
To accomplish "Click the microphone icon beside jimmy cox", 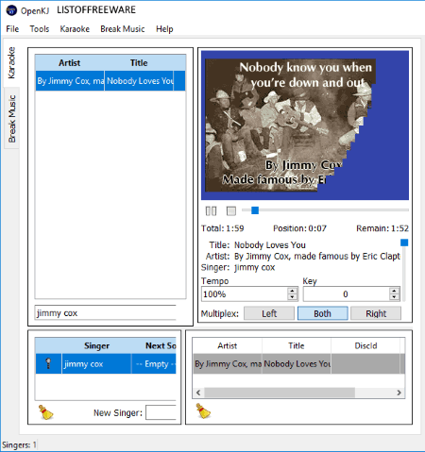I will point(48,363).
